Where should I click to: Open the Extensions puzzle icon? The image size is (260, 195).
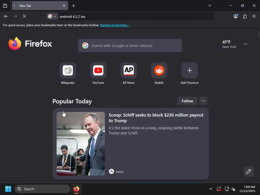coord(245,16)
